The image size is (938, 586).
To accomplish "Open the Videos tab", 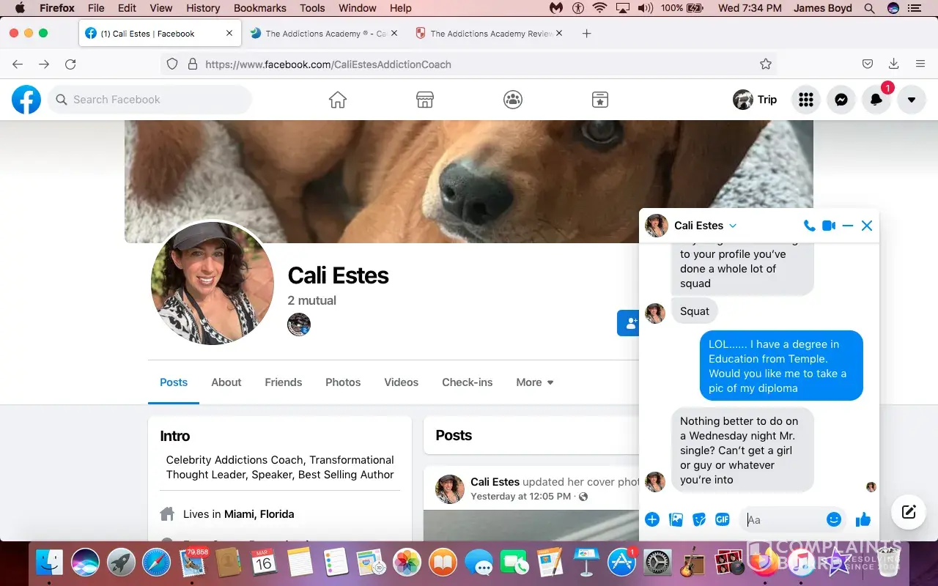I will (402, 382).
